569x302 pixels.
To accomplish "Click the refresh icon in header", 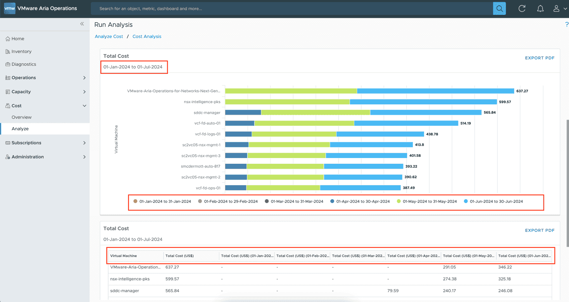I will coord(522,8).
